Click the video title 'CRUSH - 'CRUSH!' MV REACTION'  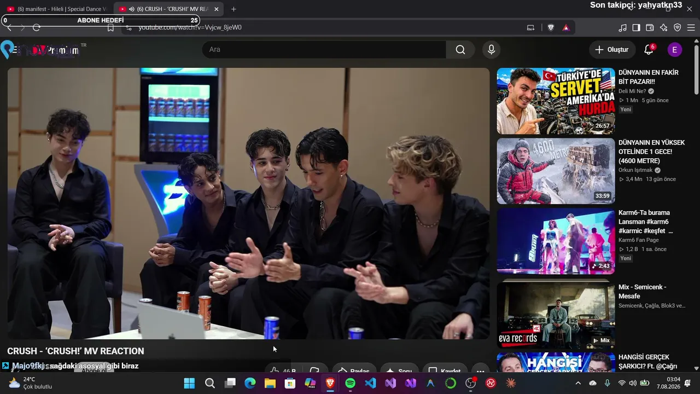tap(75, 351)
